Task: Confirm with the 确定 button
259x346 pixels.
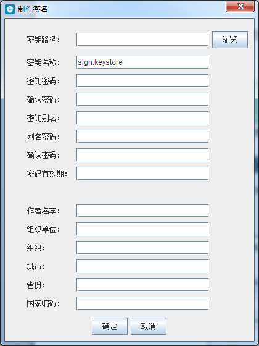Action: (x=110, y=326)
